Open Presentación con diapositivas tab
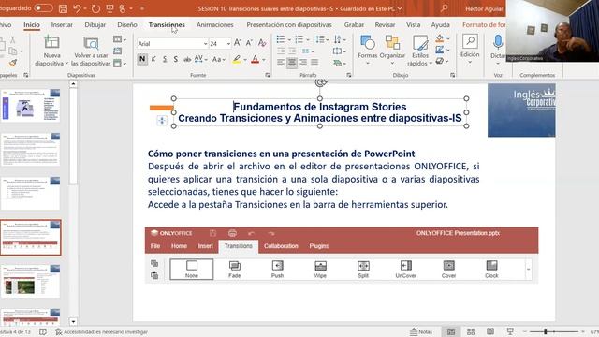599x337 pixels. [x=289, y=25]
